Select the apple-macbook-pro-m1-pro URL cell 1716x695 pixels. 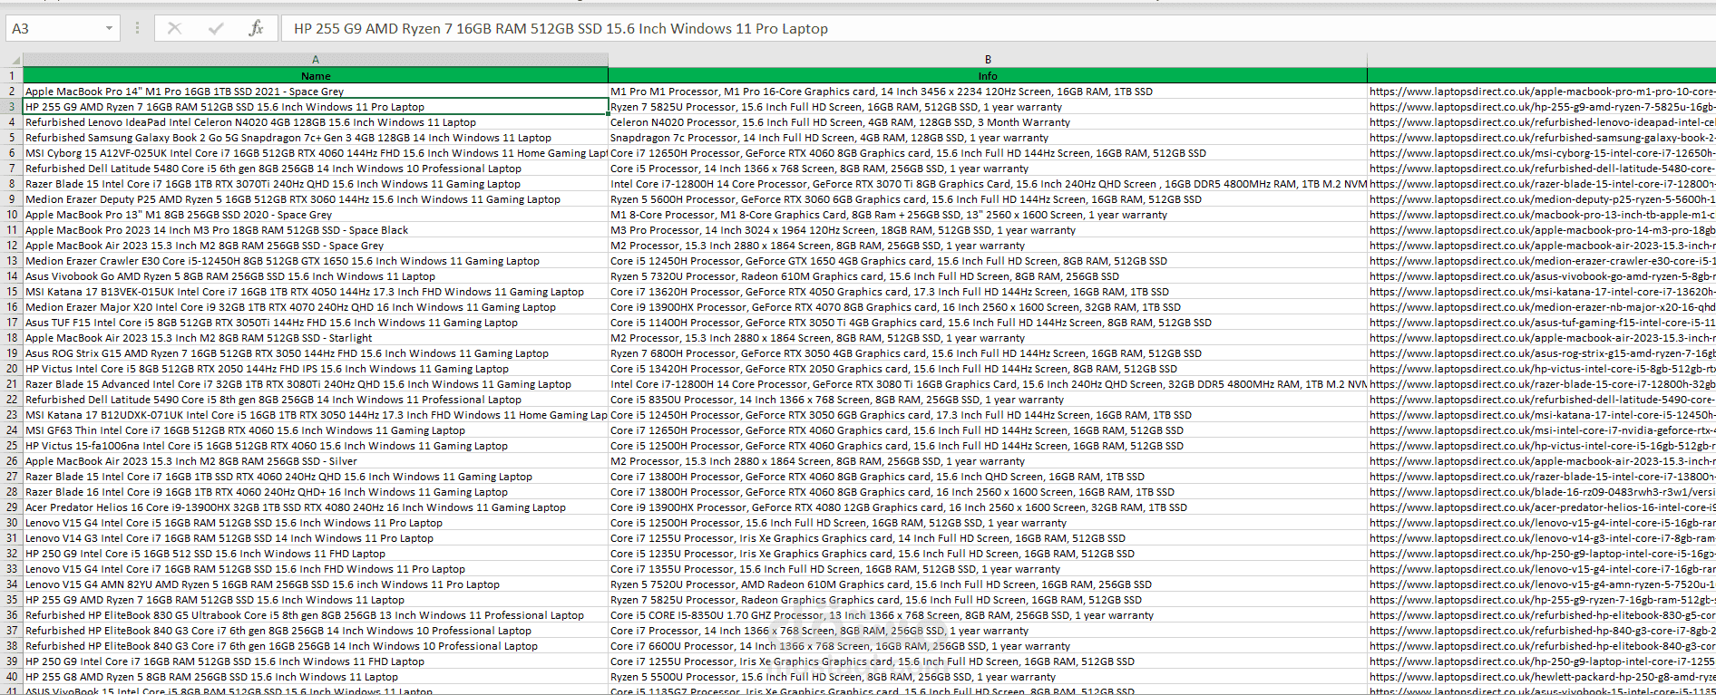click(1542, 92)
